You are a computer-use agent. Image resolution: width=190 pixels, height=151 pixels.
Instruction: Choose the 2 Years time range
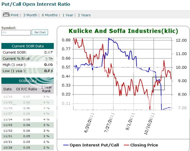(84, 15)
